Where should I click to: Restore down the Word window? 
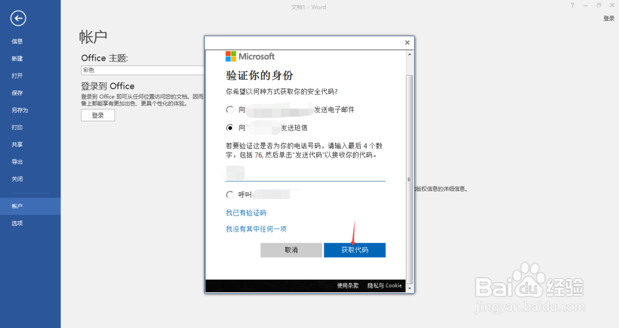[599, 5]
